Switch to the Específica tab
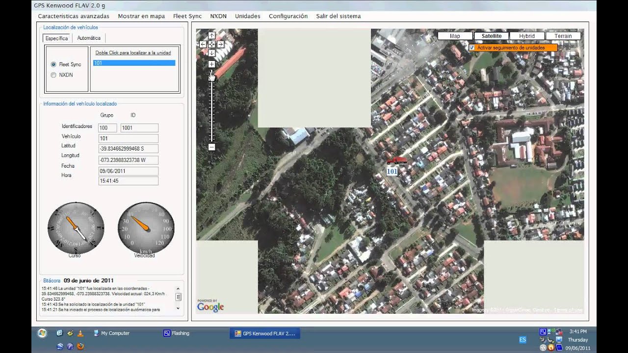Image resolution: width=628 pixels, height=353 pixels. tap(57, 38)
